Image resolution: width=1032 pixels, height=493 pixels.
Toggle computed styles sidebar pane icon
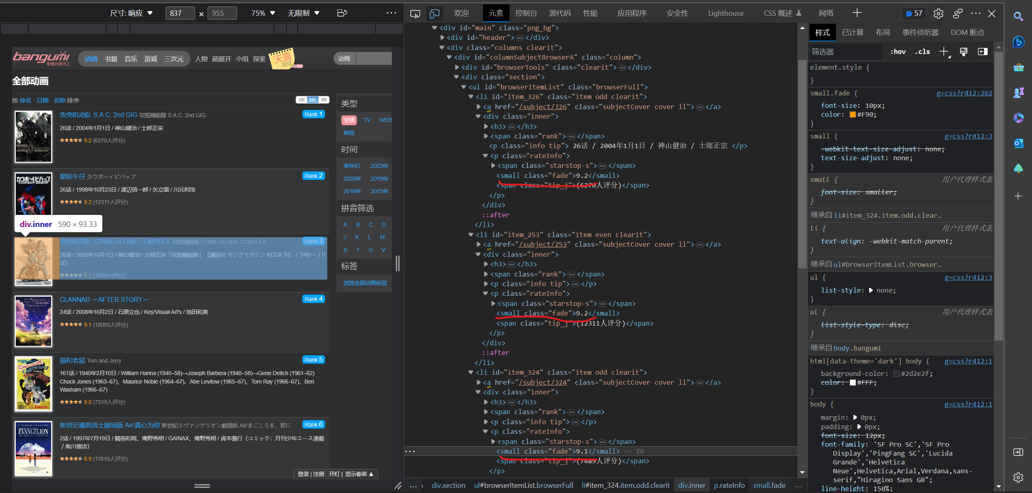[982, 52]
